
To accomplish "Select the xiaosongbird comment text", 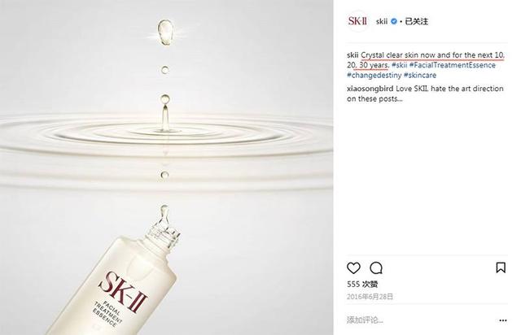I will pos(425,94).
